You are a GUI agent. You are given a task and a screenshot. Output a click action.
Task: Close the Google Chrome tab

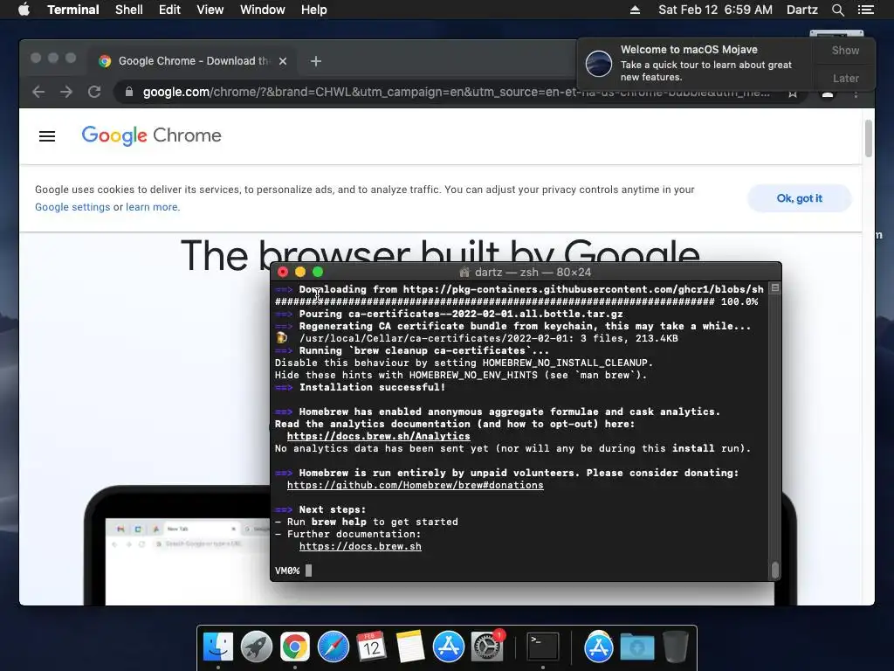point(283,61)
